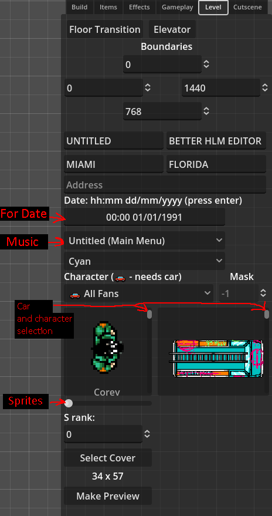
Task: Click the Select Cover button
Action: click(108, 458)
